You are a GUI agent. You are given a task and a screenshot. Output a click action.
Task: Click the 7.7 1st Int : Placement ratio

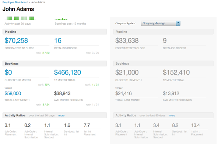click(x=87, y=125)
